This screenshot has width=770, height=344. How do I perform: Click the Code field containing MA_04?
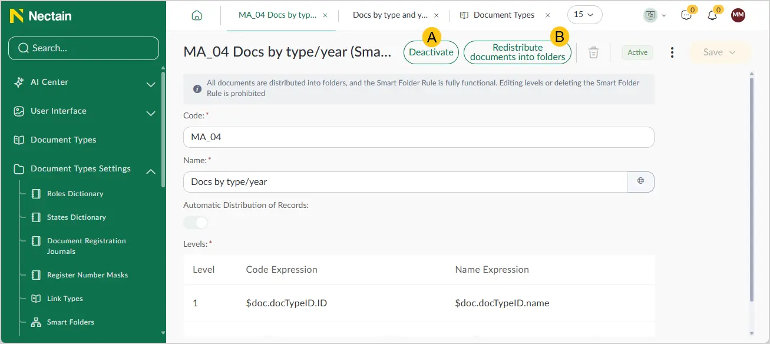click(419, 137)
